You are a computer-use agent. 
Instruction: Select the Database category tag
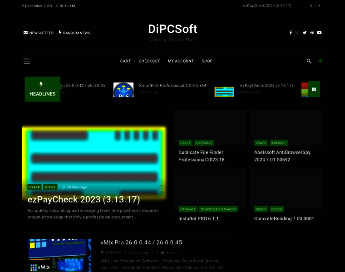187,209
